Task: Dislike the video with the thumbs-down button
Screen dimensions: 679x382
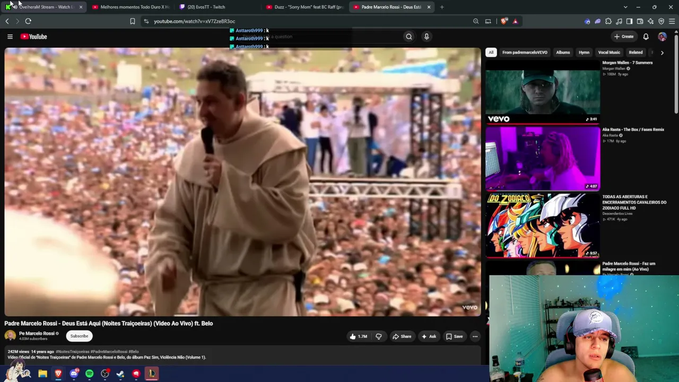Action: [378, 336]
